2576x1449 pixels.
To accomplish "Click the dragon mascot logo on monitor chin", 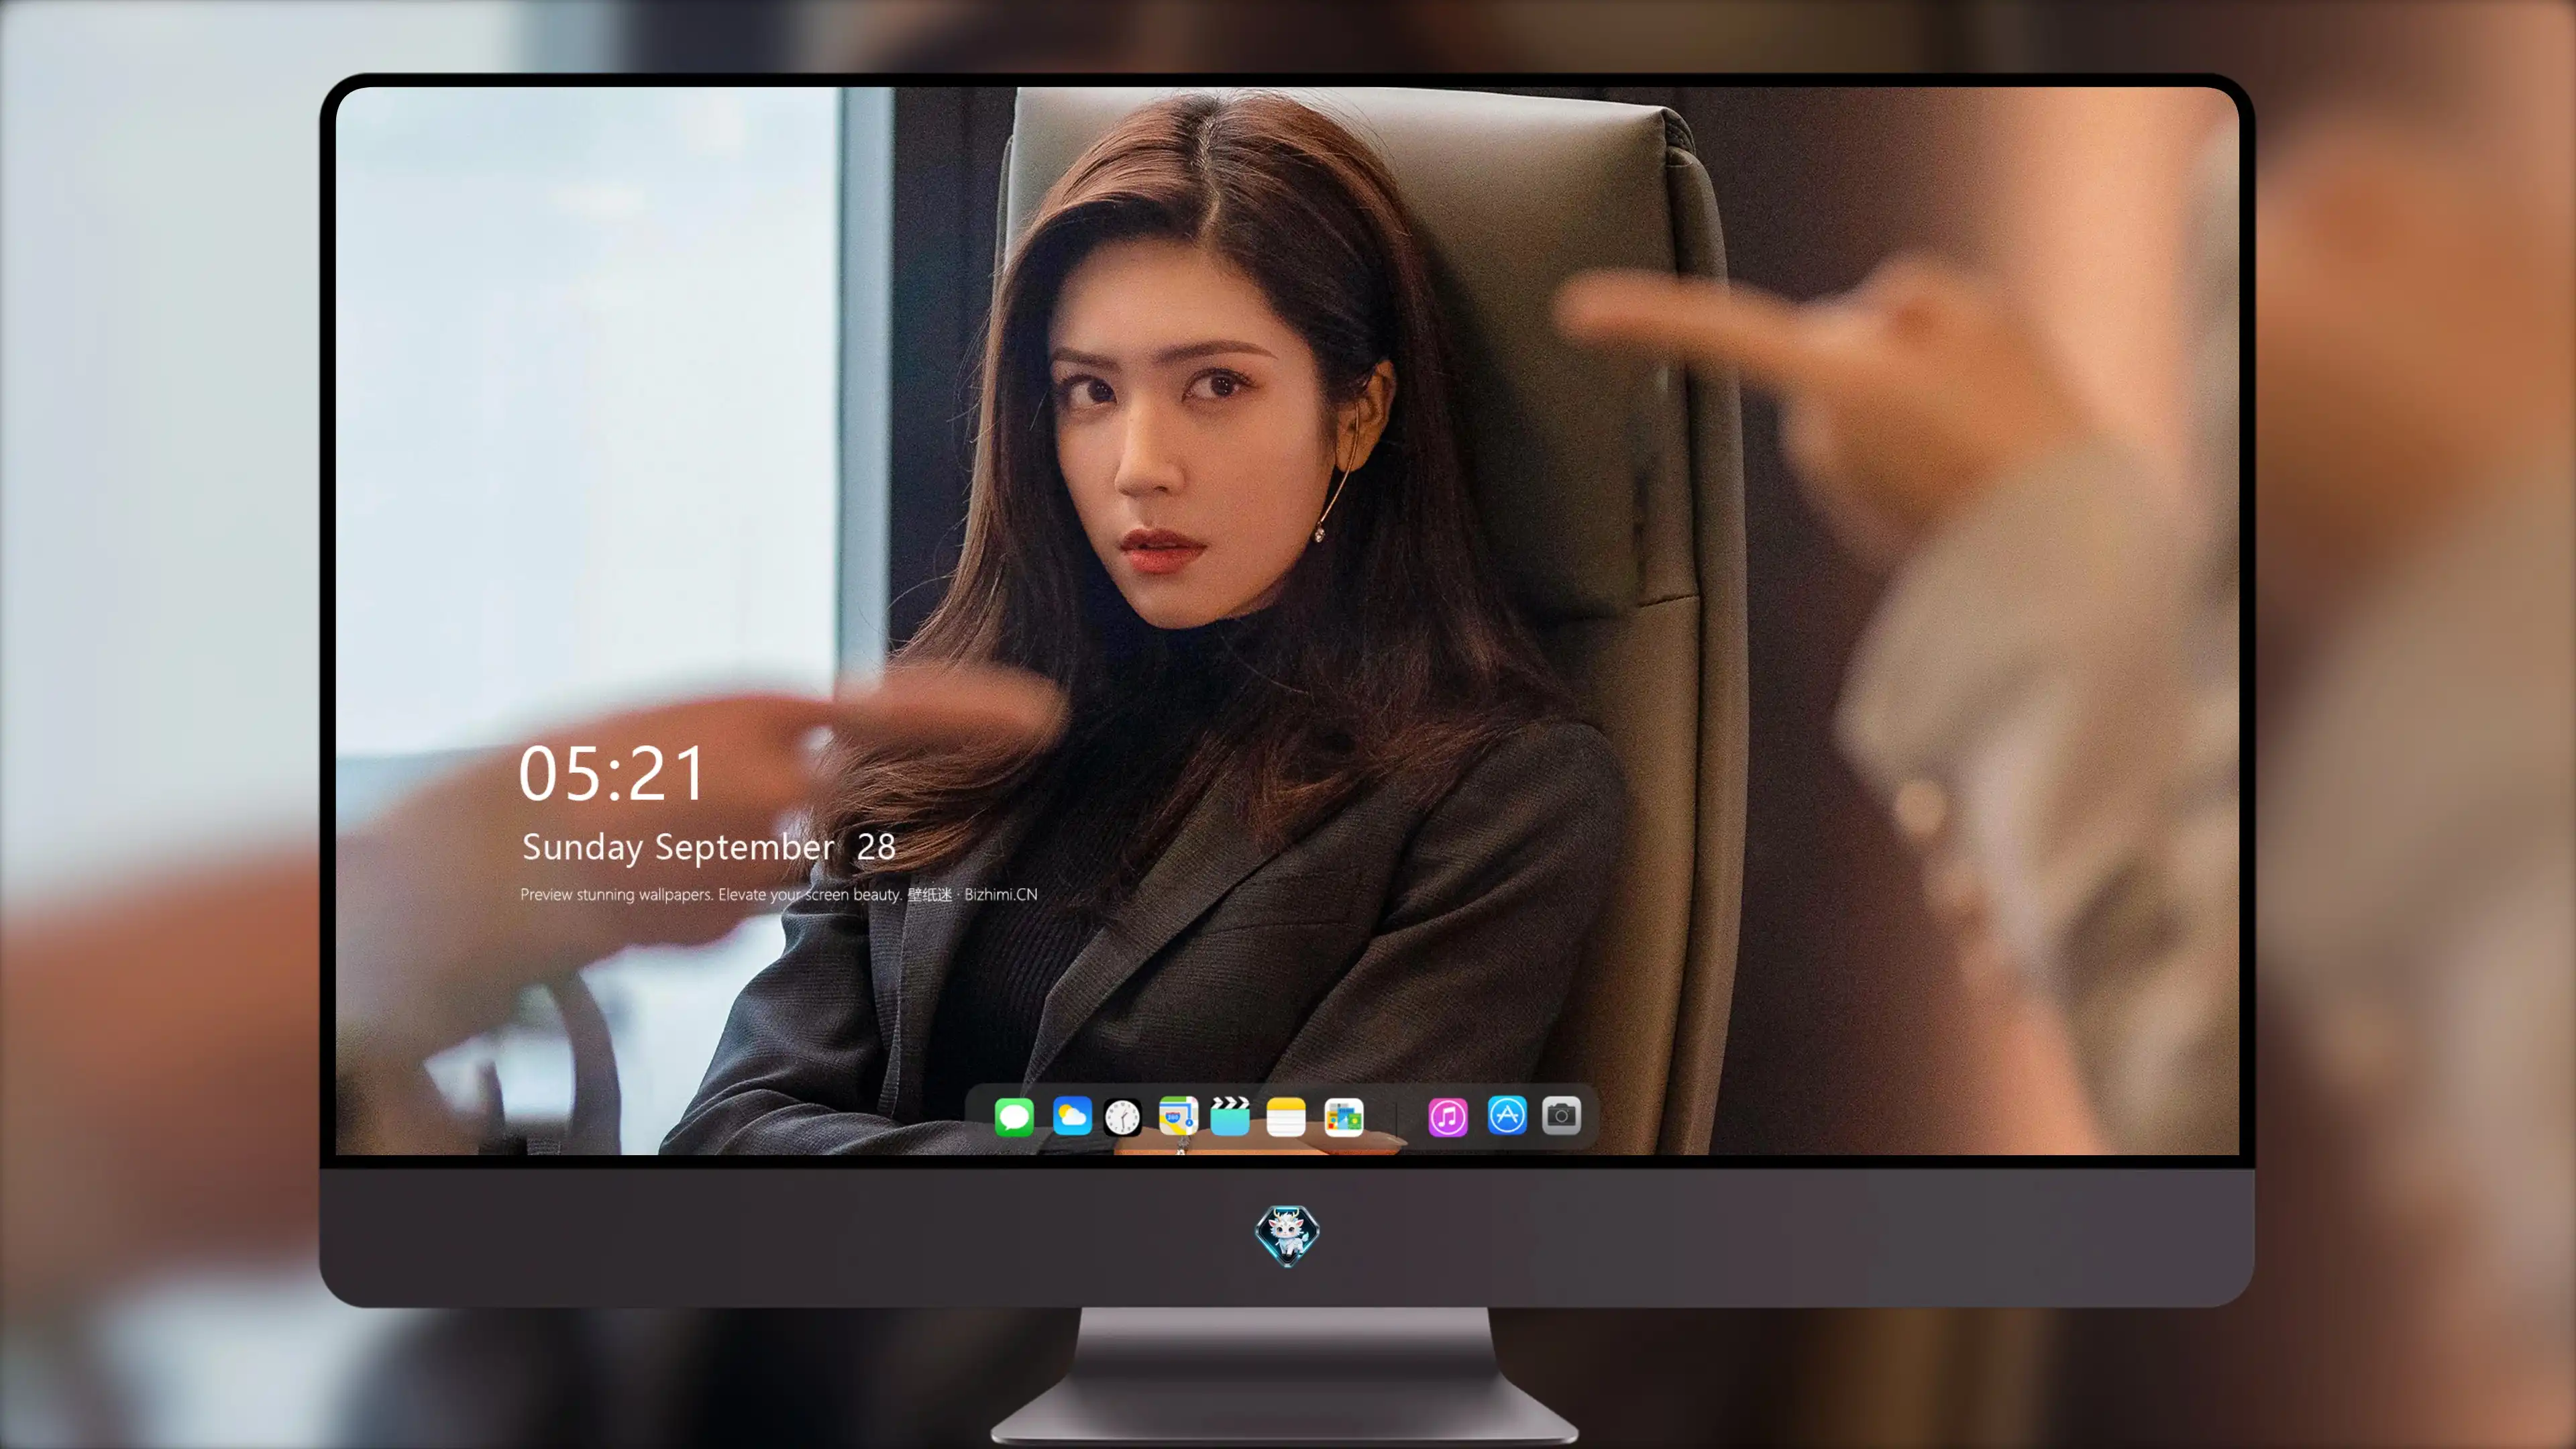I will (1287, 1235).
